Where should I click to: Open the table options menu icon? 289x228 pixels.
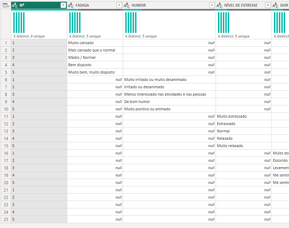coord(6,6)
